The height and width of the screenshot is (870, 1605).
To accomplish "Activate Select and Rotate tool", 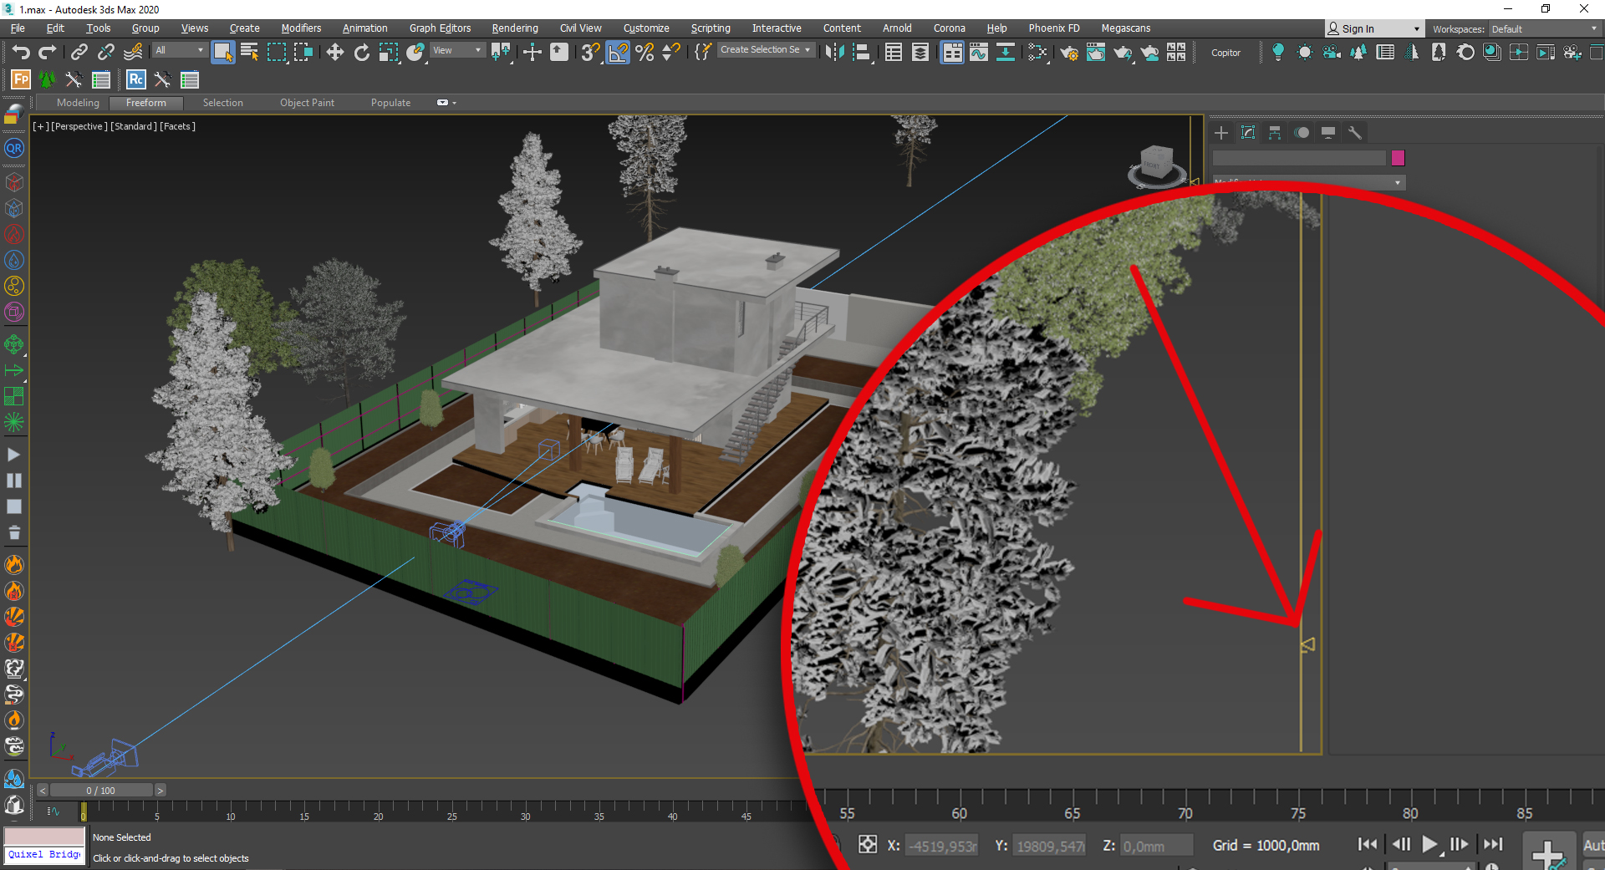I will pos(361,53).
